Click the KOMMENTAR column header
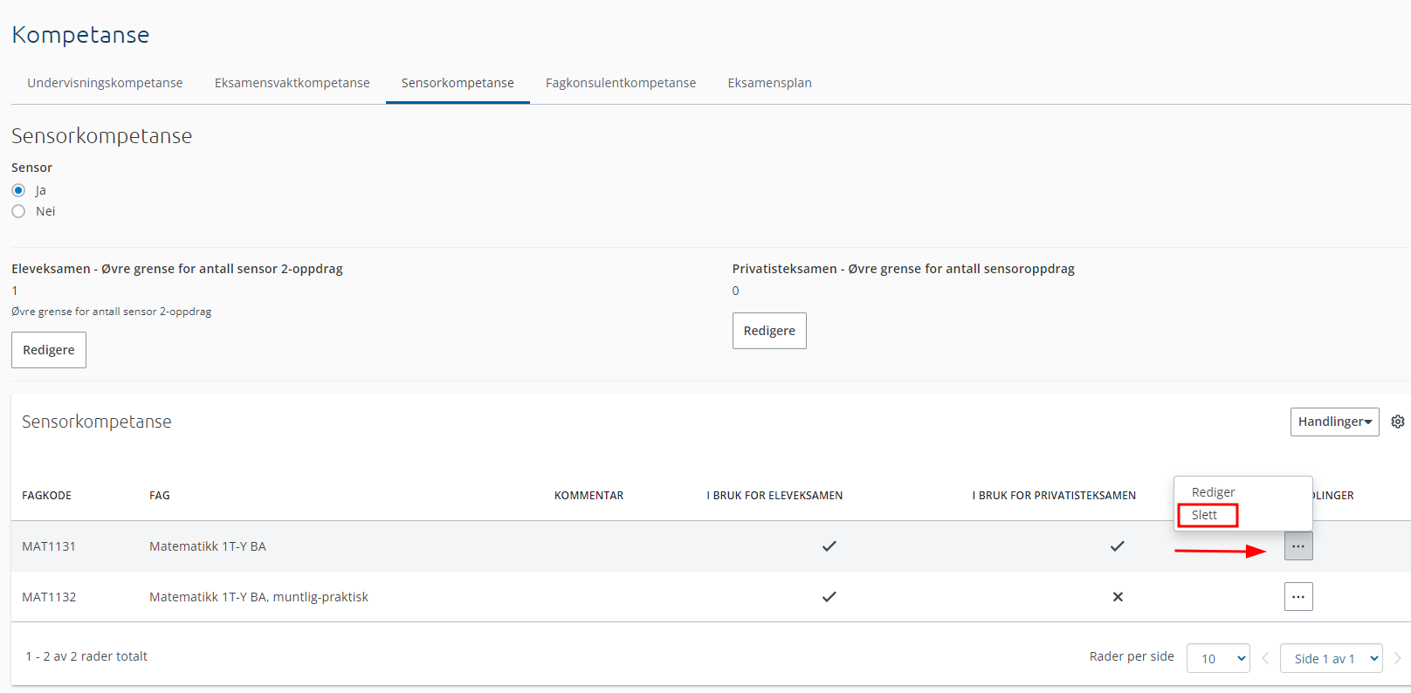Viewport: 1411px width, 693px height. [588, 495]
